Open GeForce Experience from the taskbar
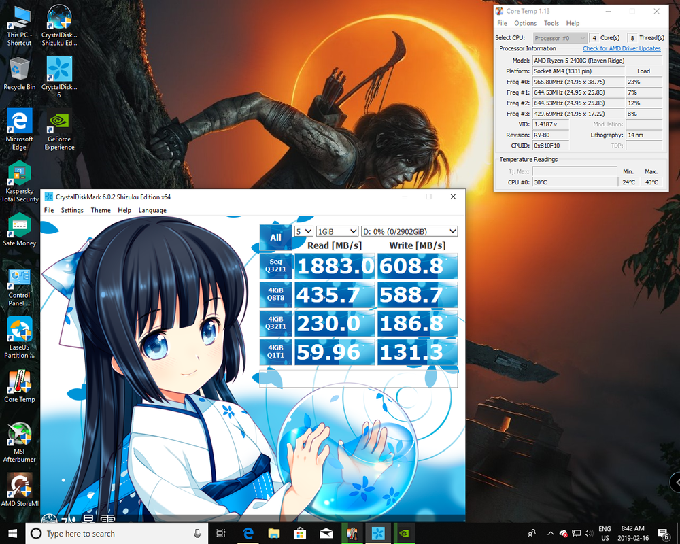 [403, 533]
